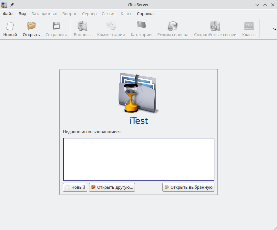Open the Вопросы toolbar icon
277x230 pixels.
tap(83, 26)
